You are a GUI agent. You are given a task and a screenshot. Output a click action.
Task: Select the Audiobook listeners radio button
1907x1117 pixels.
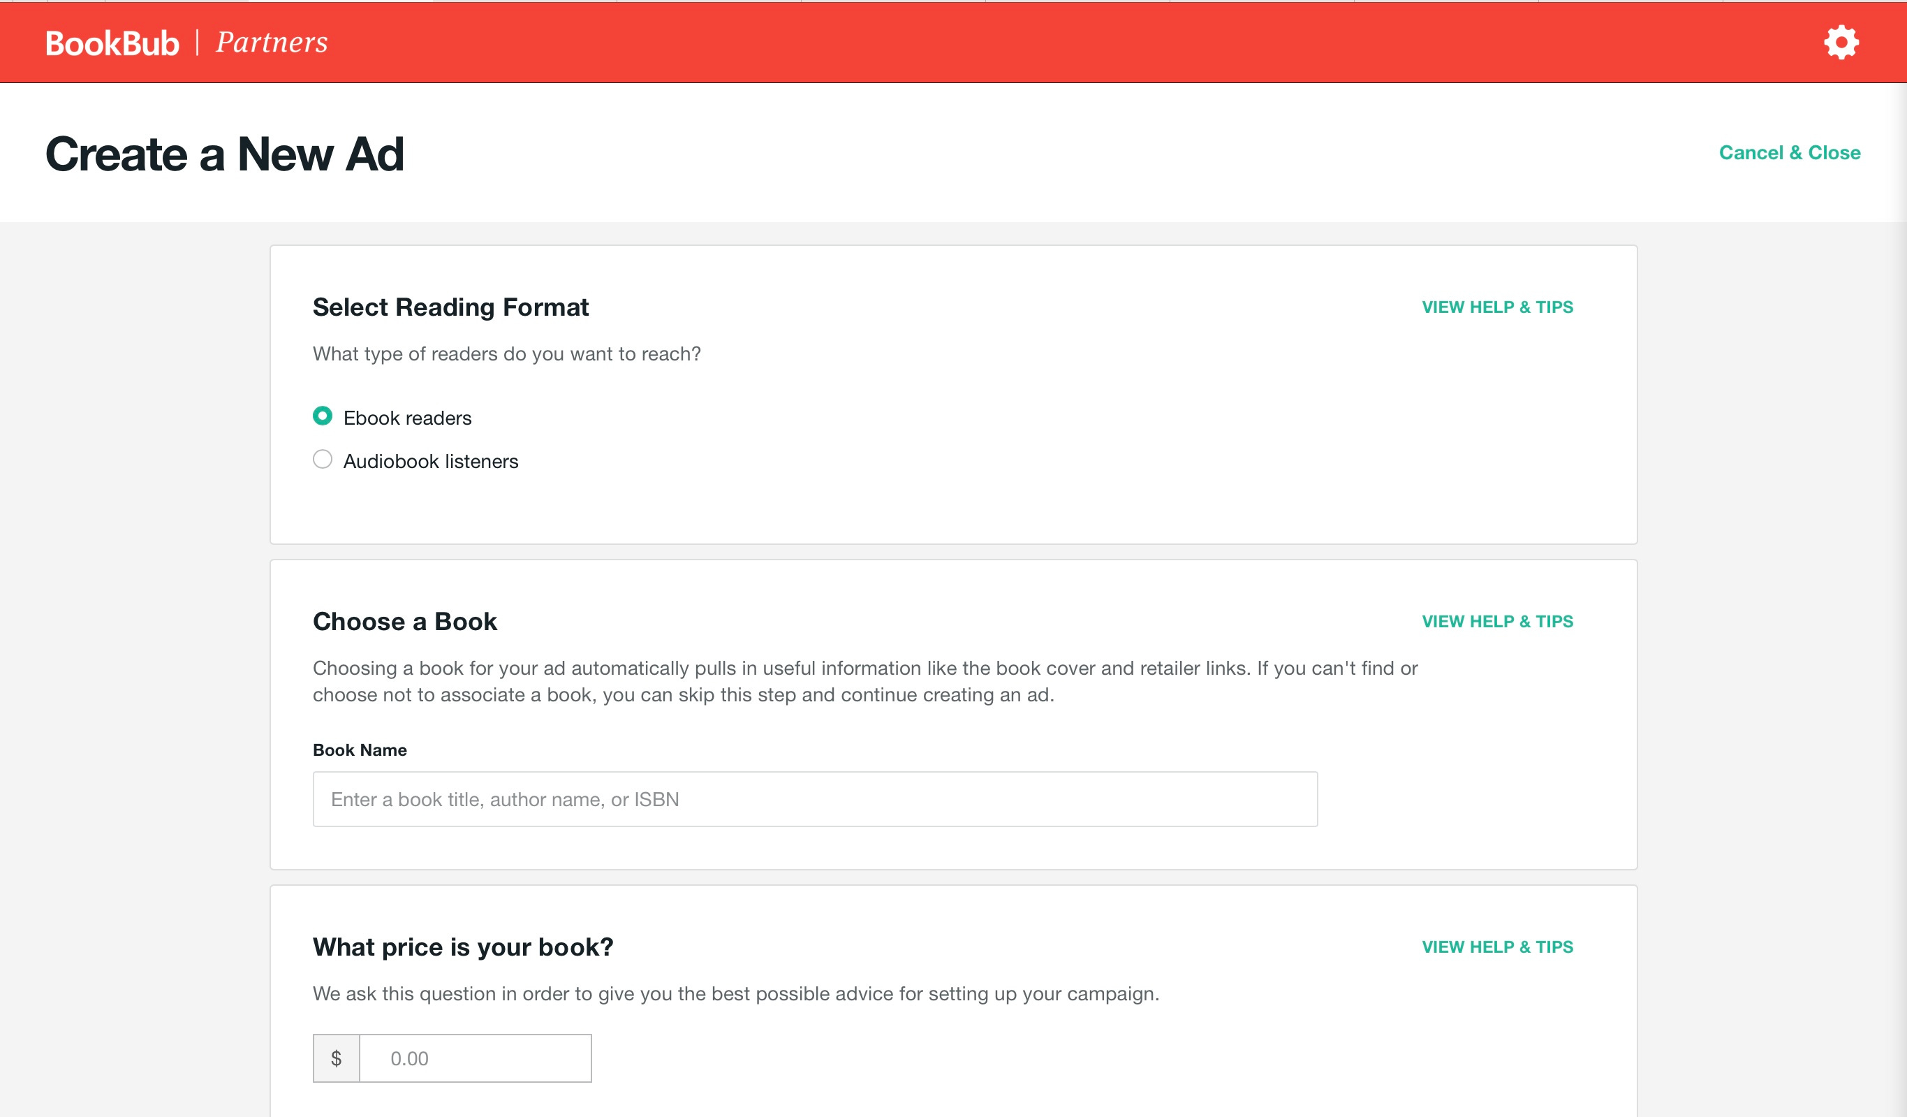[323, 459]
